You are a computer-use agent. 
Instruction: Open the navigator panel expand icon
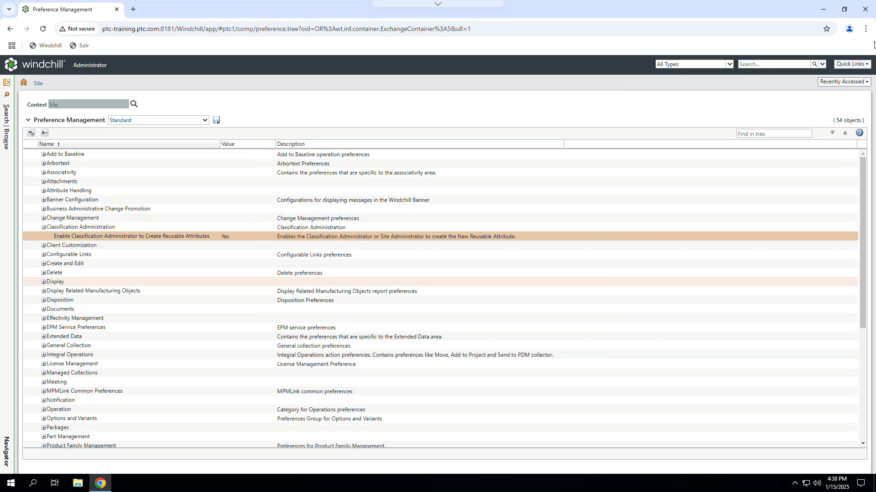click(6, 82)
